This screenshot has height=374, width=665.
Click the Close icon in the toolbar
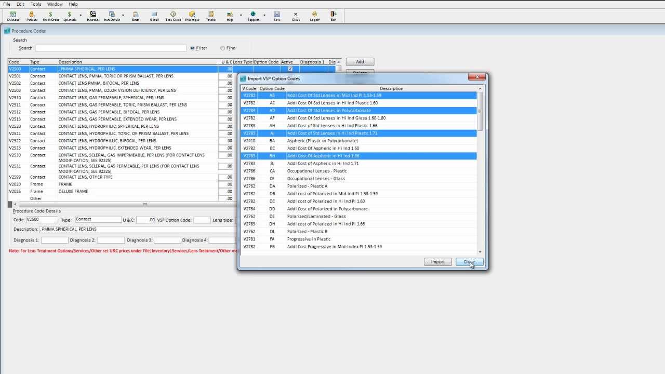(296, 16)
